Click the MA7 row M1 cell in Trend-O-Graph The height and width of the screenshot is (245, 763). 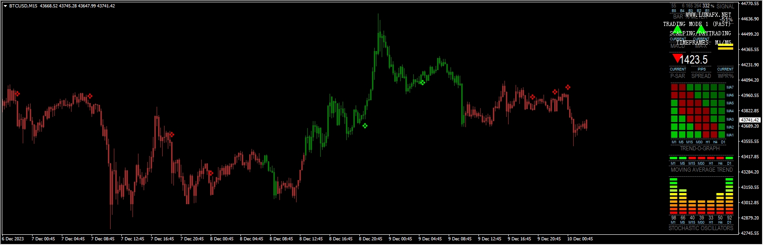[674, 87]
